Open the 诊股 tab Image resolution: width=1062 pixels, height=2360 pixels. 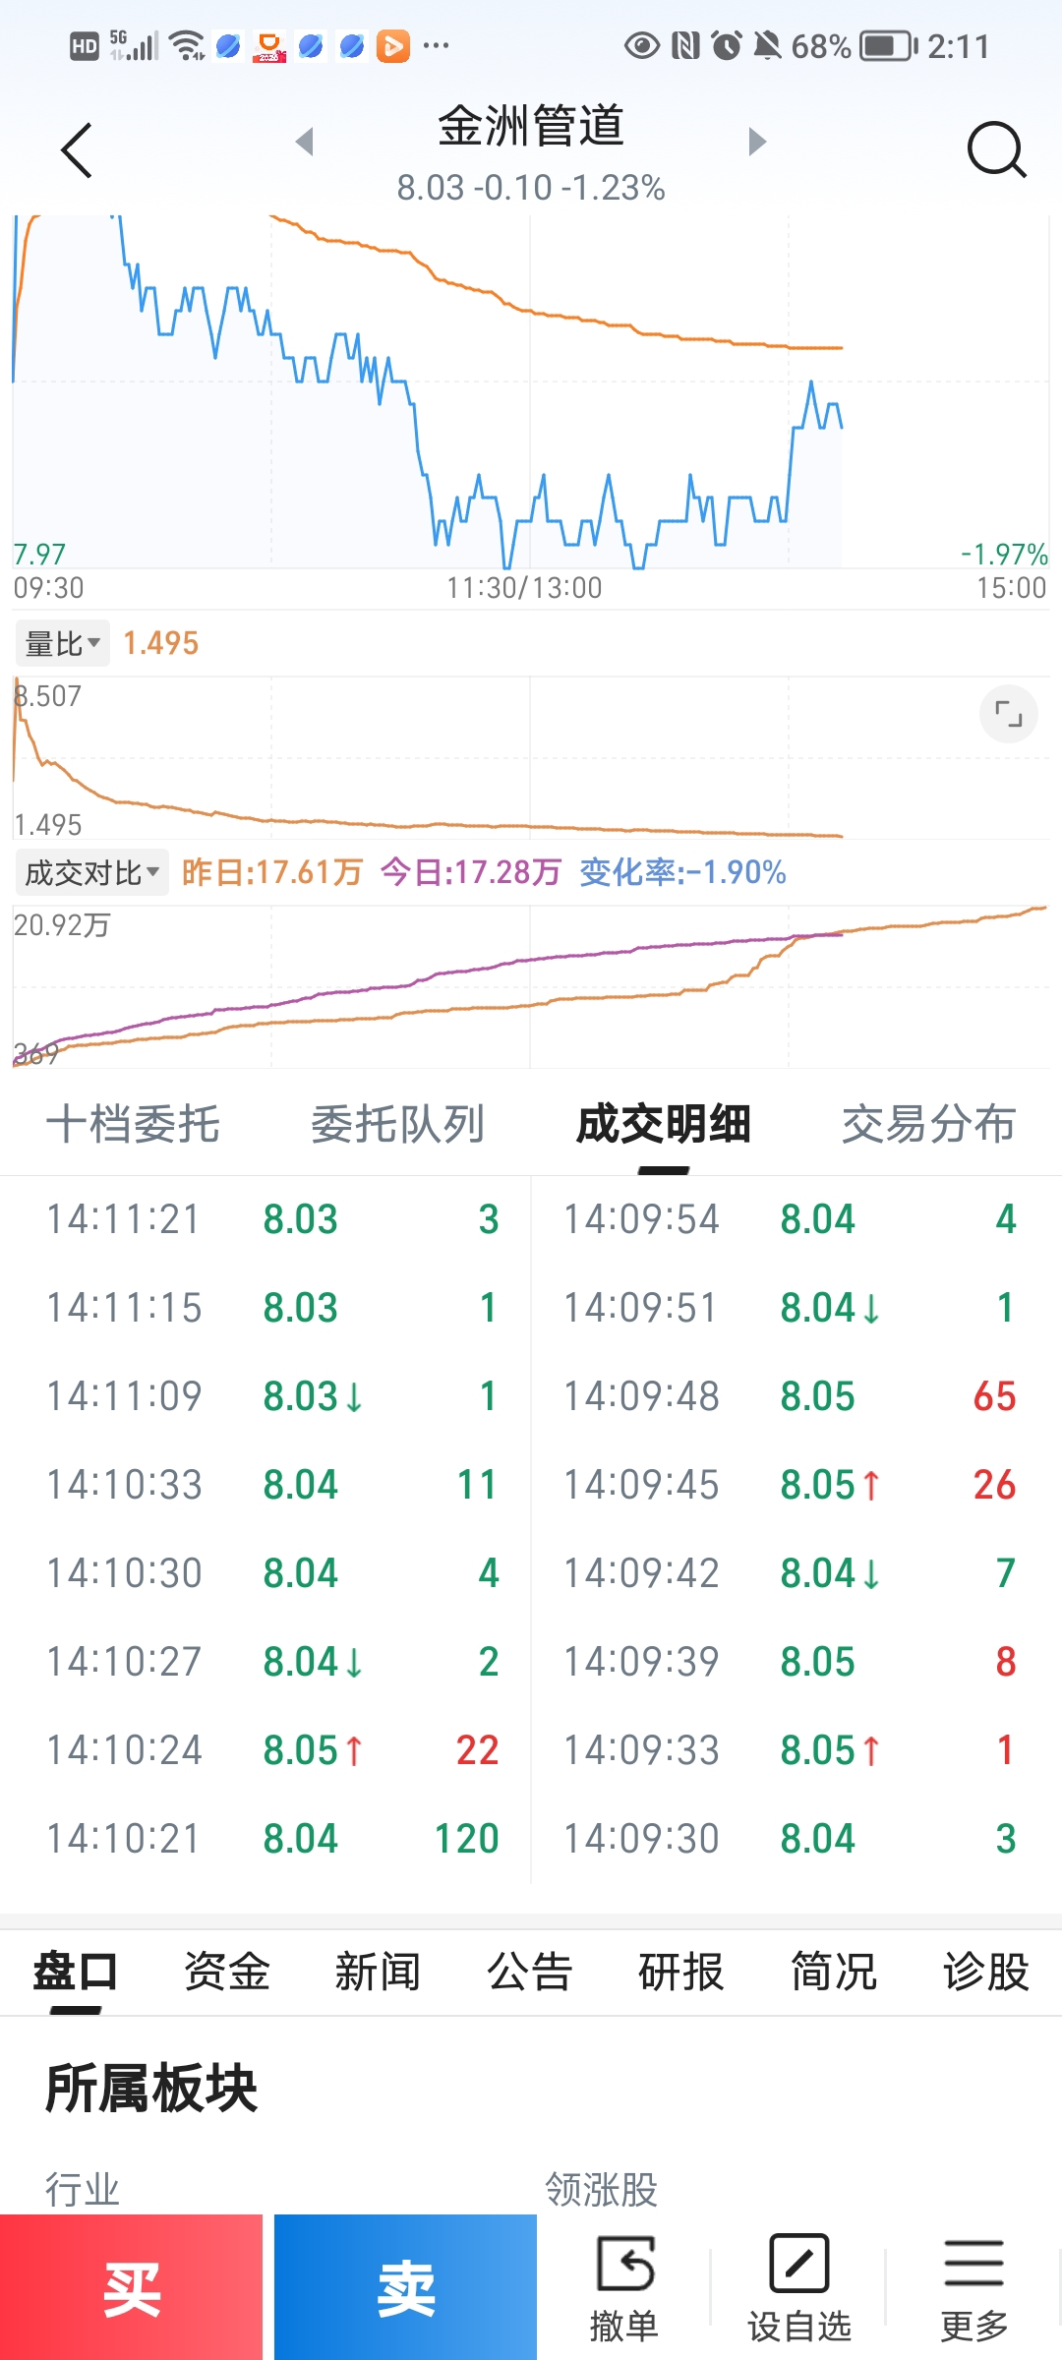[985, 1972]
